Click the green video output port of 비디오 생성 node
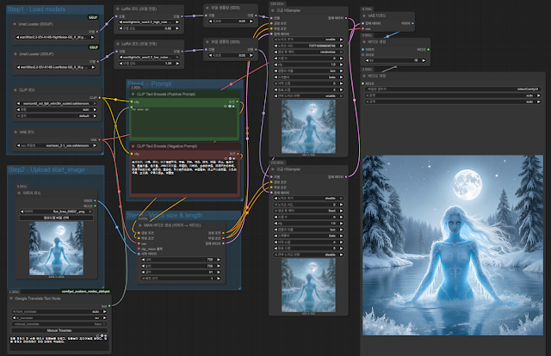551x356 pixels. point(429,50)
